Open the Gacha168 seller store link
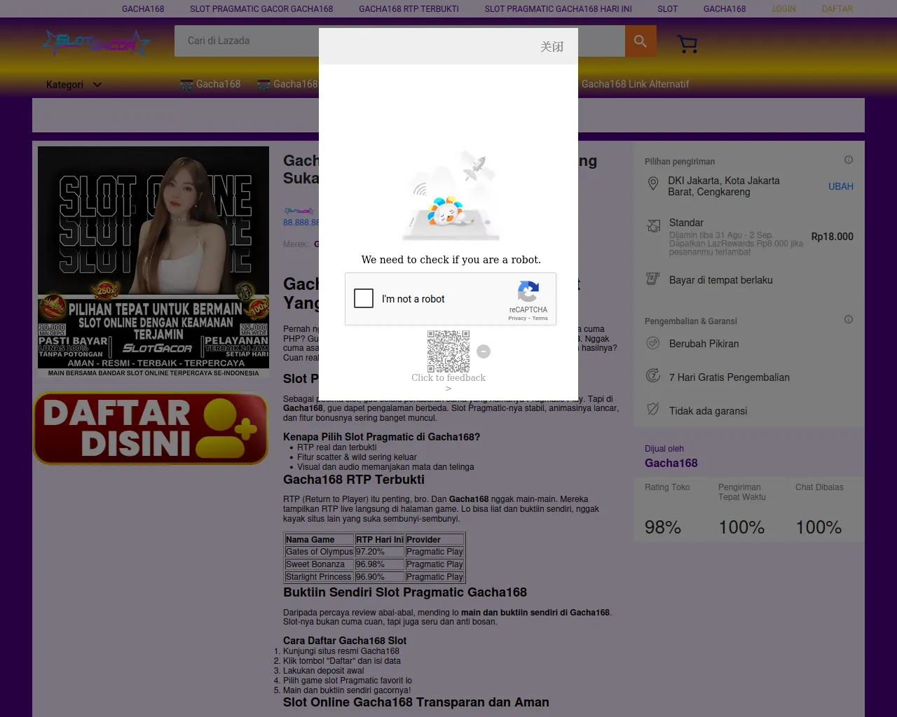The width and height of the screenshot is (897, 717). pyautogui.click(x=671, y=463)
